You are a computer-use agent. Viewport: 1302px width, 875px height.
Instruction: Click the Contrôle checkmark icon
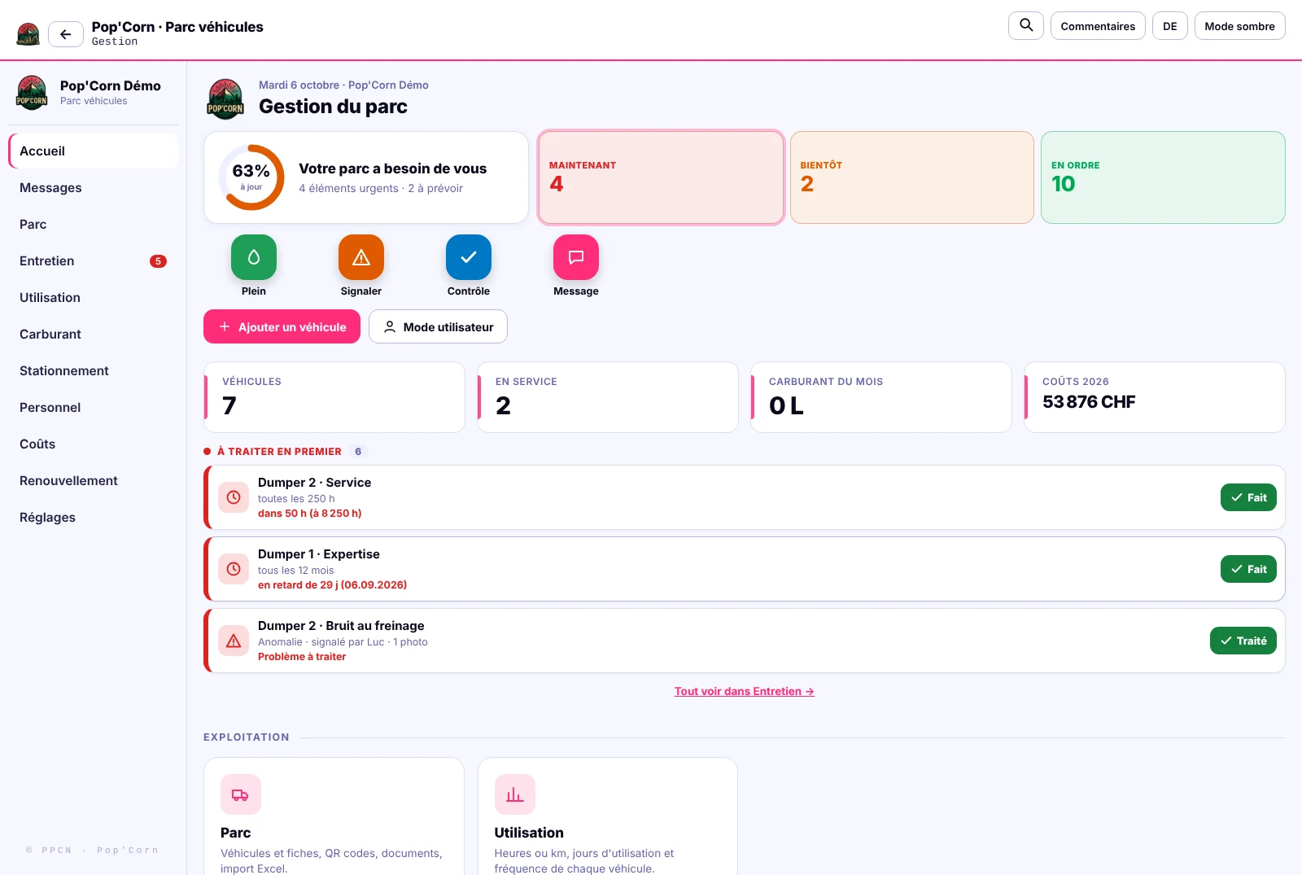[469, 257]
